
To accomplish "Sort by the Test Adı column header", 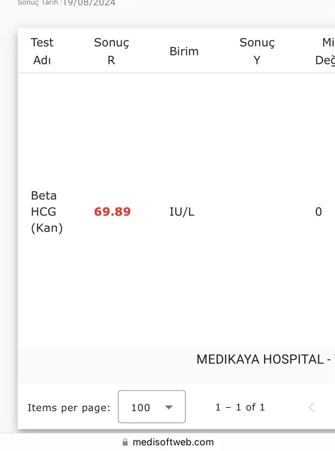I will click(x=42, y=51).
